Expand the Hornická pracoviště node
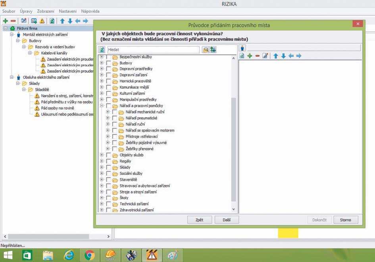 pos(102,81)
